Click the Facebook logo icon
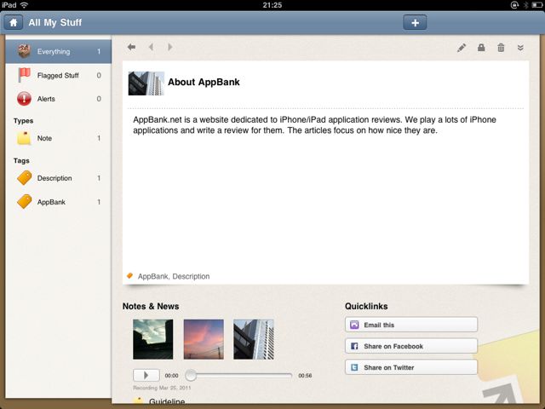Screen dimensions: 545x409 (x=354, y=346)
